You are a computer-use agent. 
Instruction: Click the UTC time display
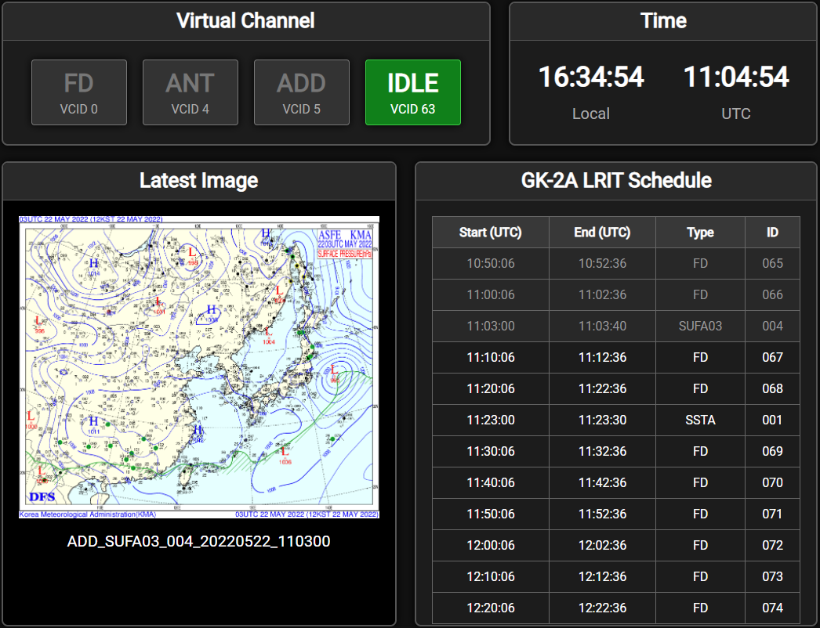(x=736, y=76)
